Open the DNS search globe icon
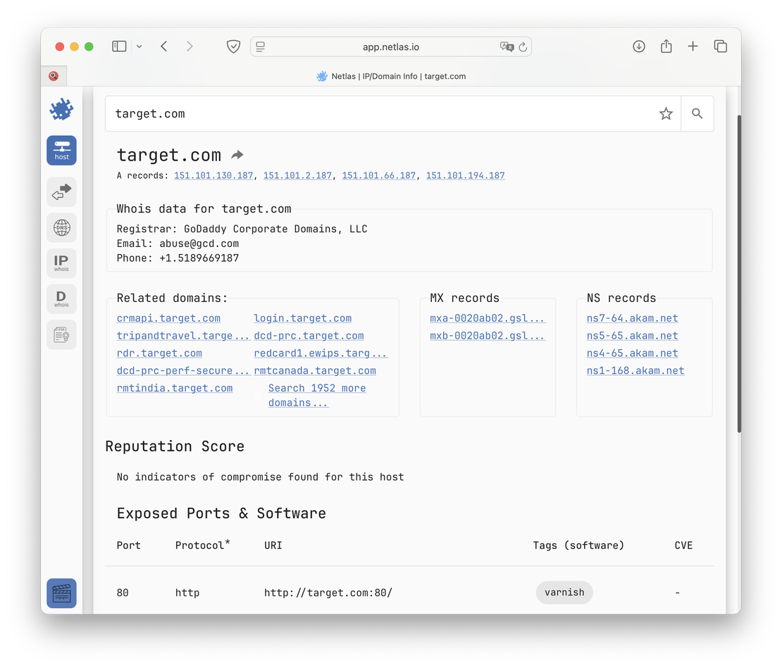The image size is (782, 668). 61,228
